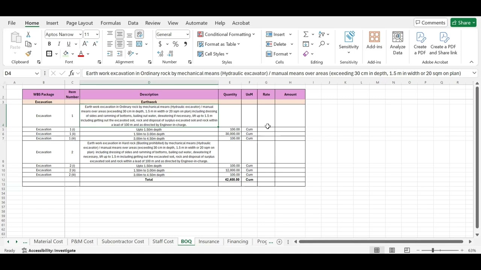Click the Copy icon in Clipboard group
The height and width of the screenshot is (270, 481).
pos(28,44)
